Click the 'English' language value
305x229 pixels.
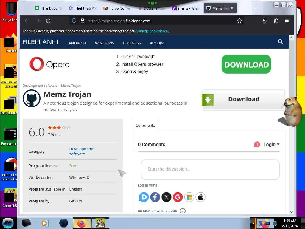pos(75,189)
